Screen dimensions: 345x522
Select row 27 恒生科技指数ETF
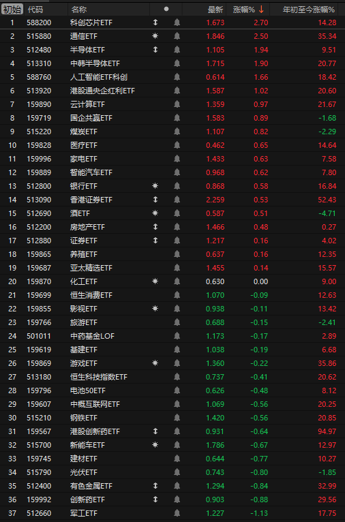tap(172, 377)
